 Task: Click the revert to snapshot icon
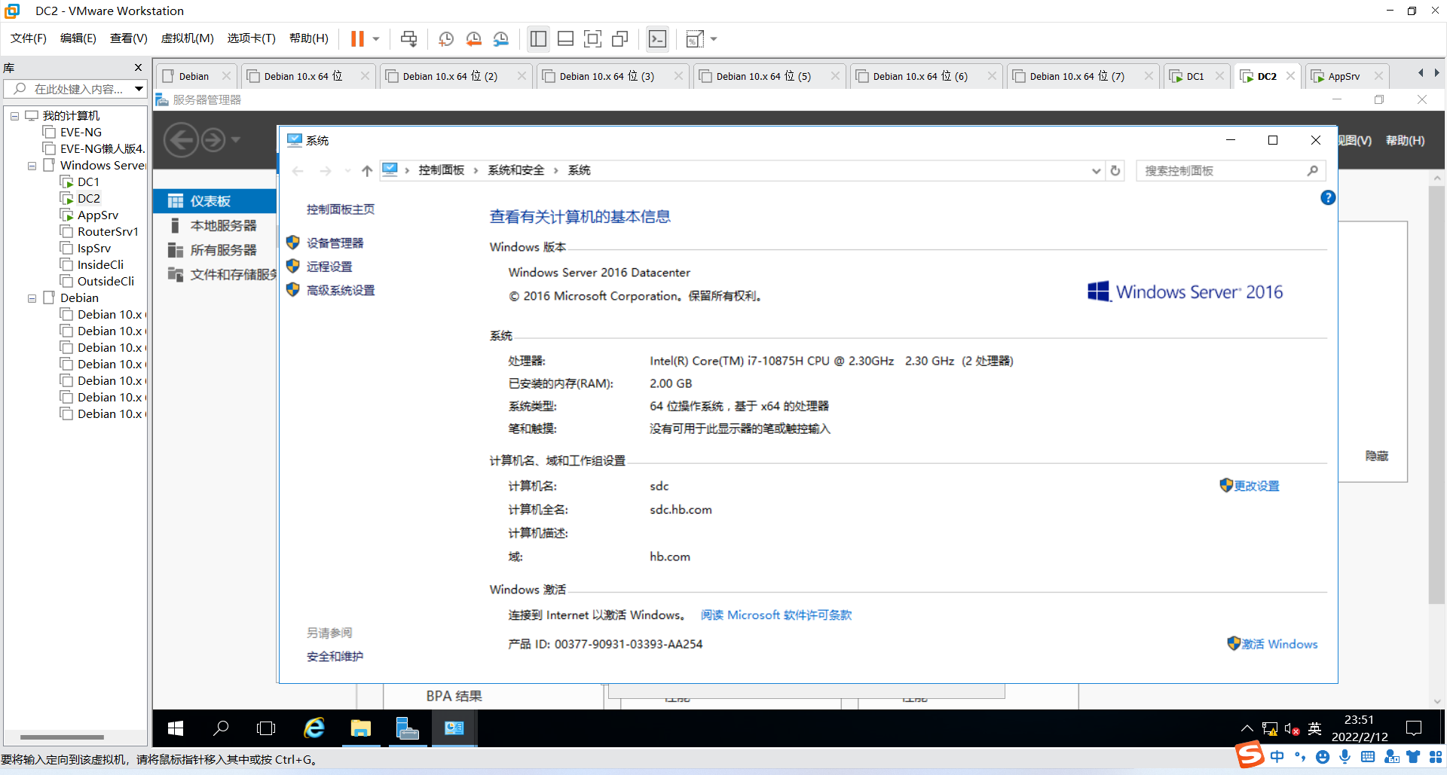(473, 39)
